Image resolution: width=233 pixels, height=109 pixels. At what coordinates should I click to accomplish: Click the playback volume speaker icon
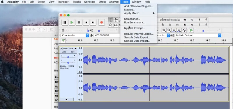91,30
